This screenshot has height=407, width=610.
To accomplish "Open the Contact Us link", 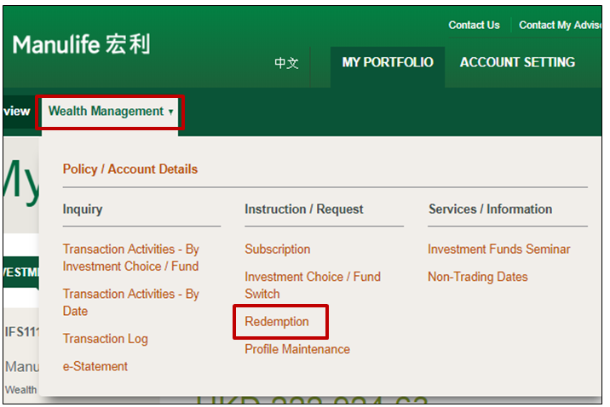I will pos(474,26).
